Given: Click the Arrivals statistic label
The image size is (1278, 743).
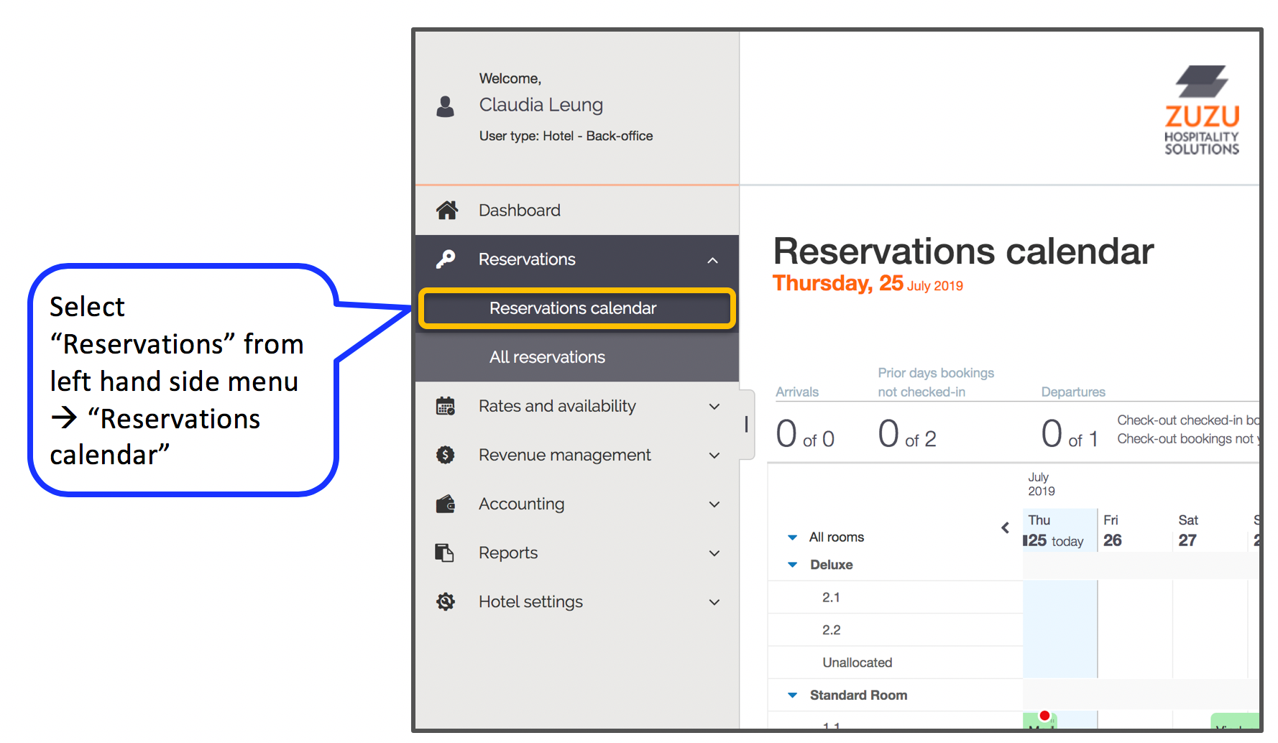Looking at the screenshot, I should click(797, 392).
